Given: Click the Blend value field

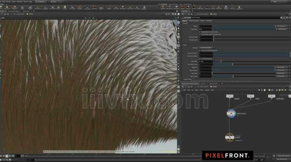Looking at the screenshot, I should (205, 26).
